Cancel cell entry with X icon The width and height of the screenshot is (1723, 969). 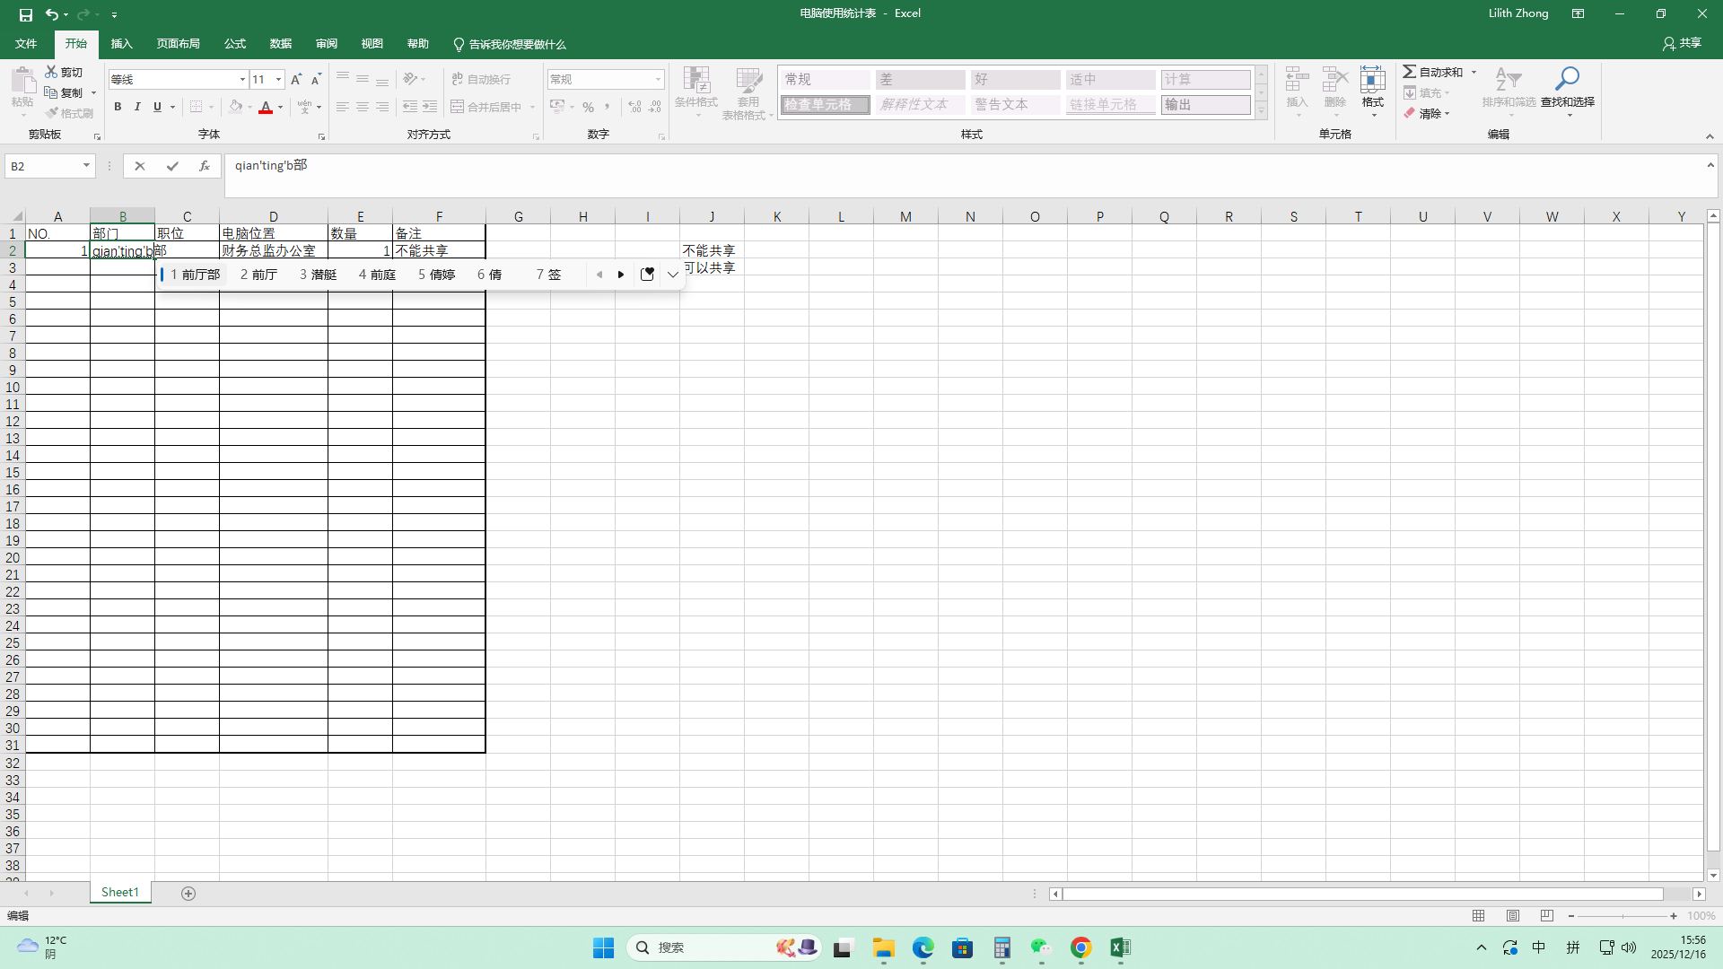[x=139, y=166]
